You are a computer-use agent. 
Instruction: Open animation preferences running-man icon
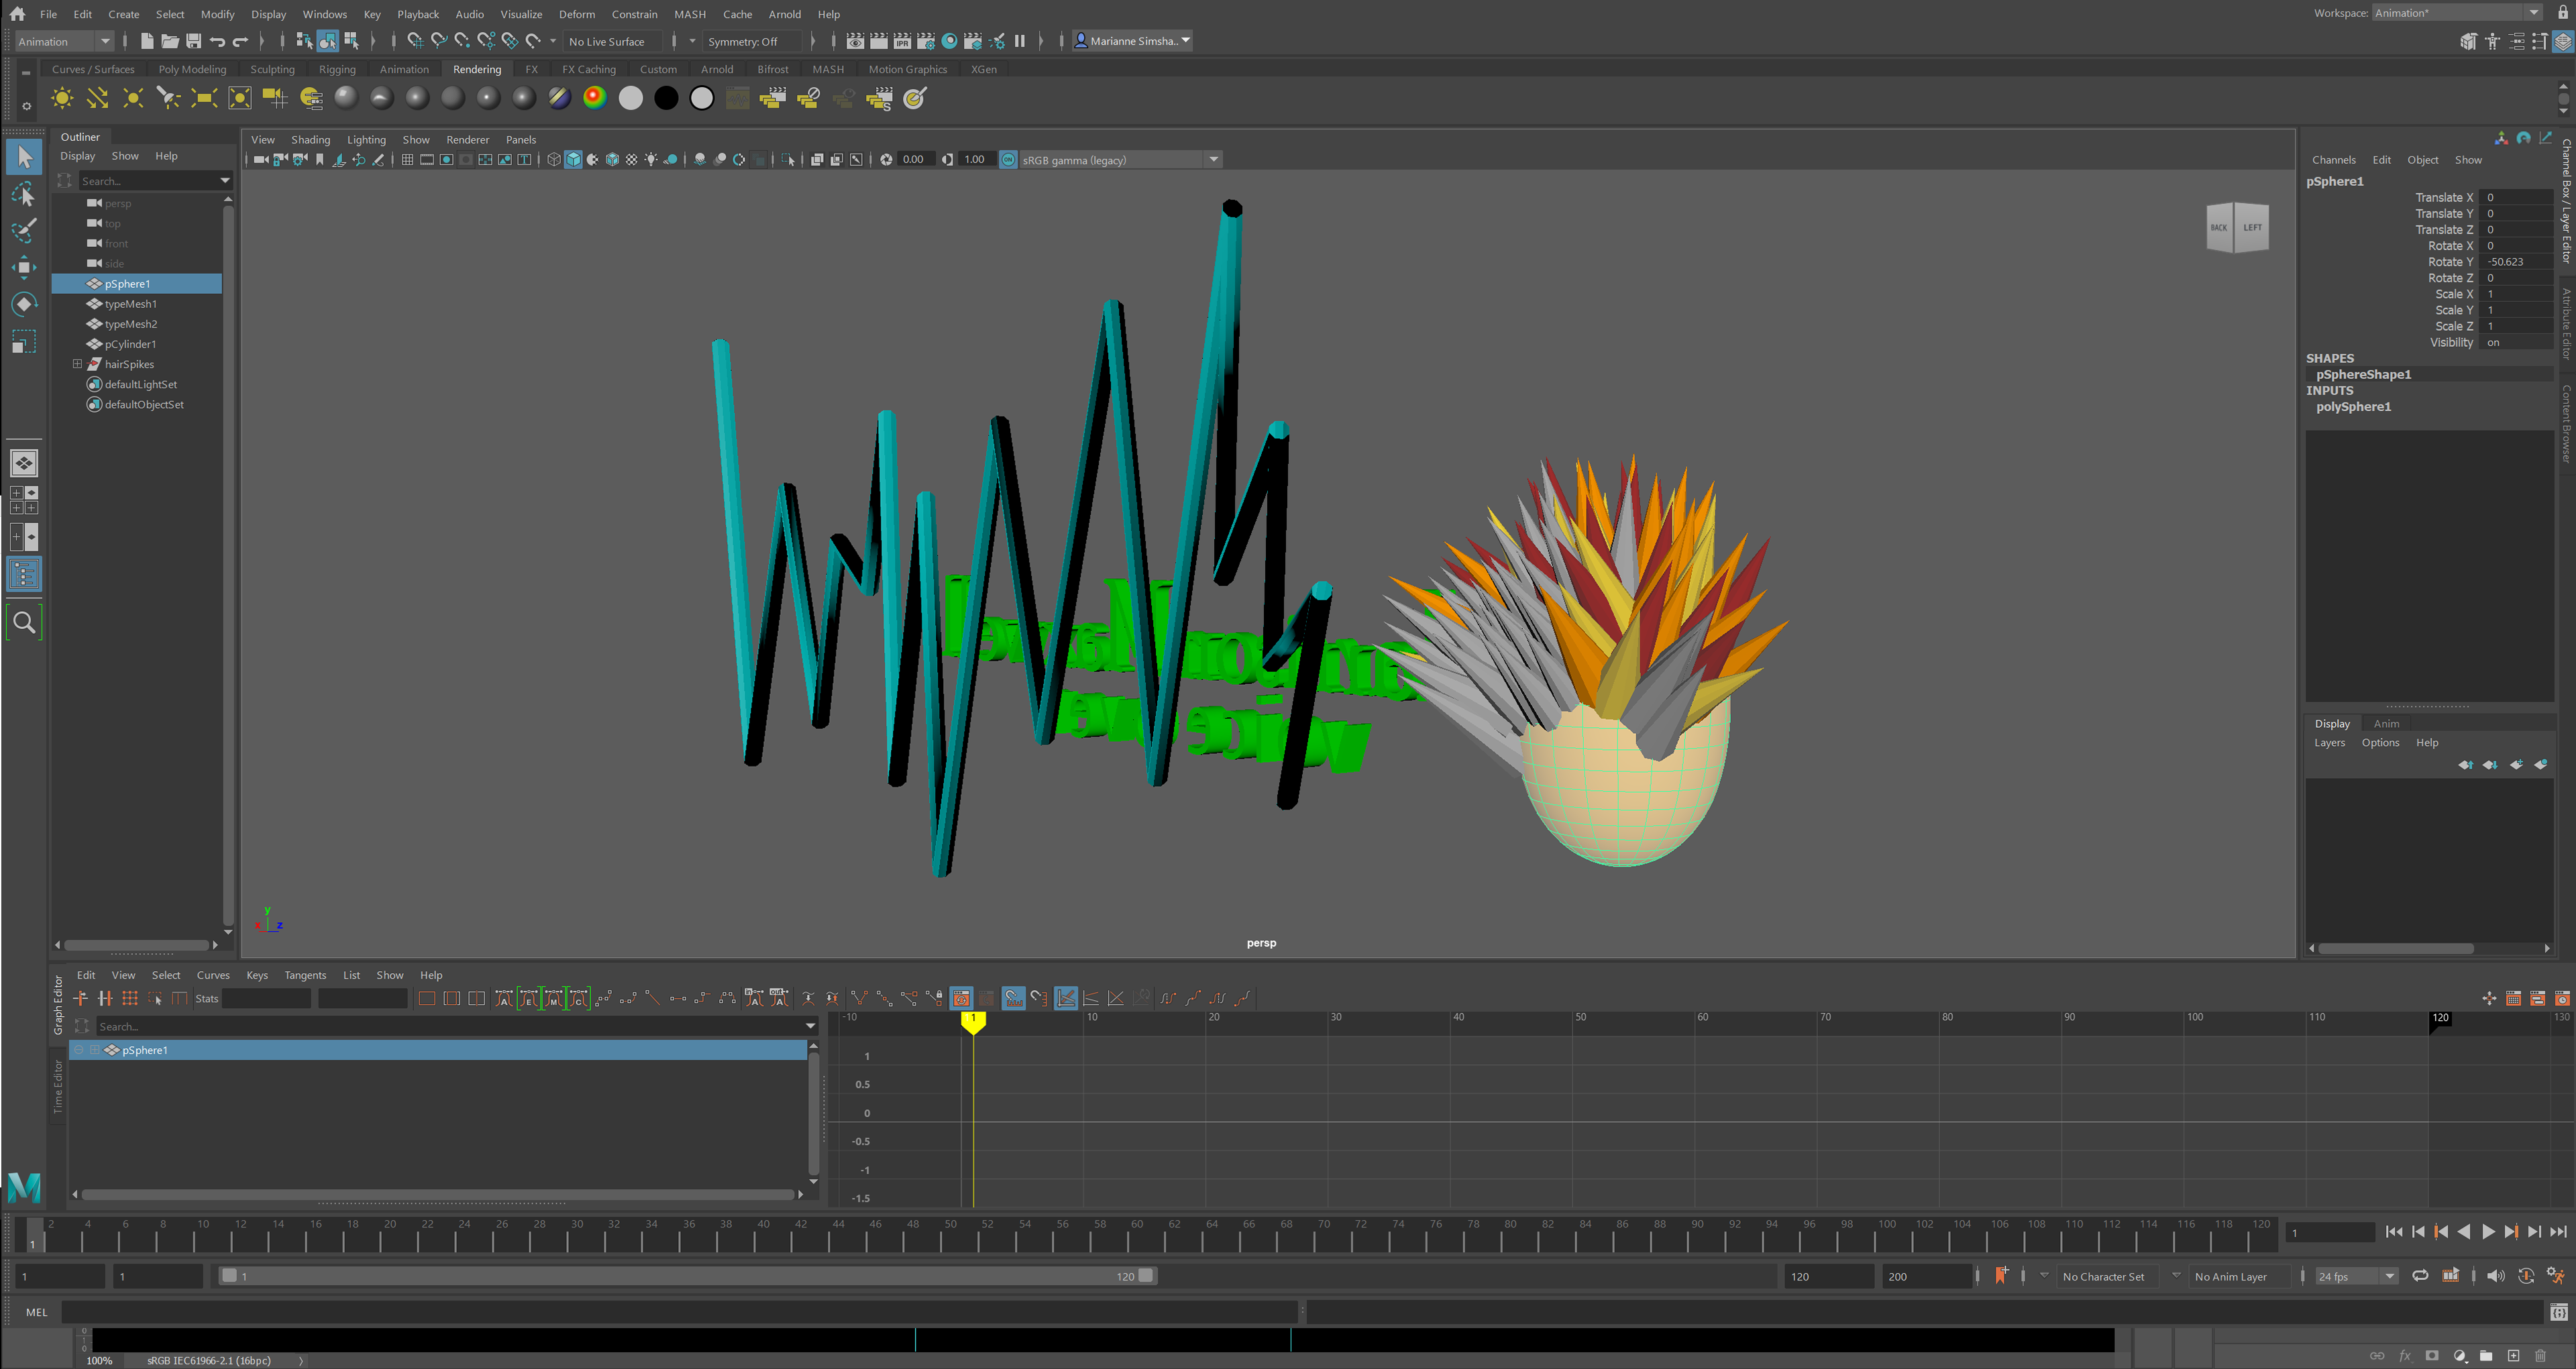click(x=2555, y=1275)
